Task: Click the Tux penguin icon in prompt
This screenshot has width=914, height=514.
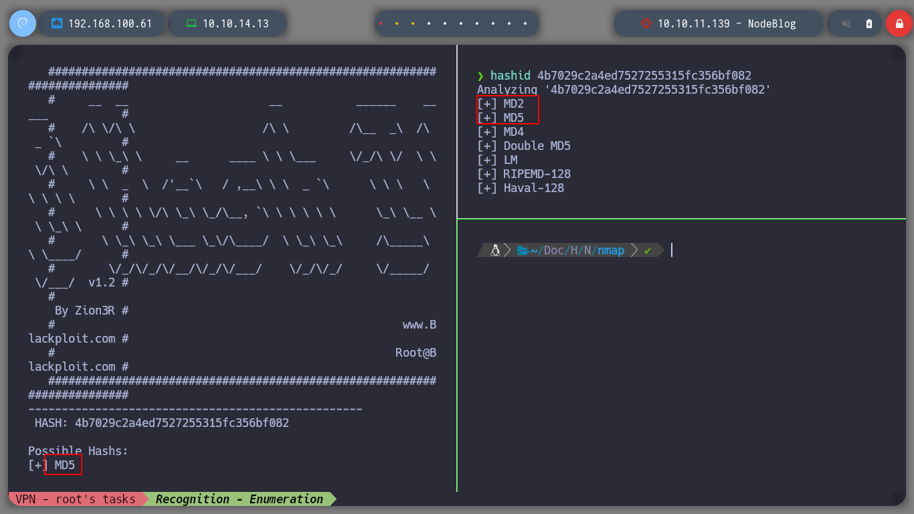Action: tap(495, 250)
